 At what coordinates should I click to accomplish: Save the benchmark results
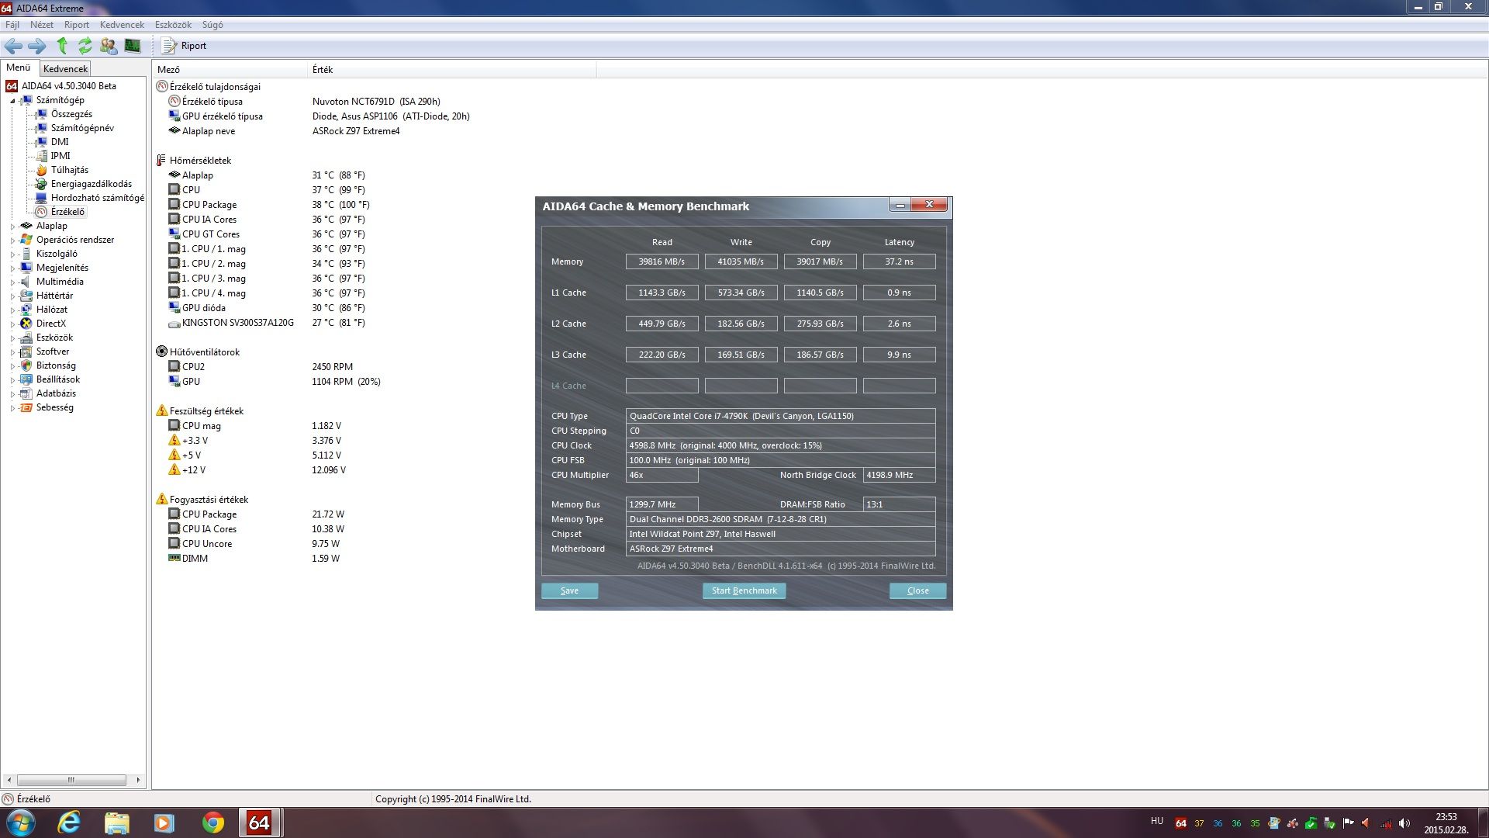[569, 590]
